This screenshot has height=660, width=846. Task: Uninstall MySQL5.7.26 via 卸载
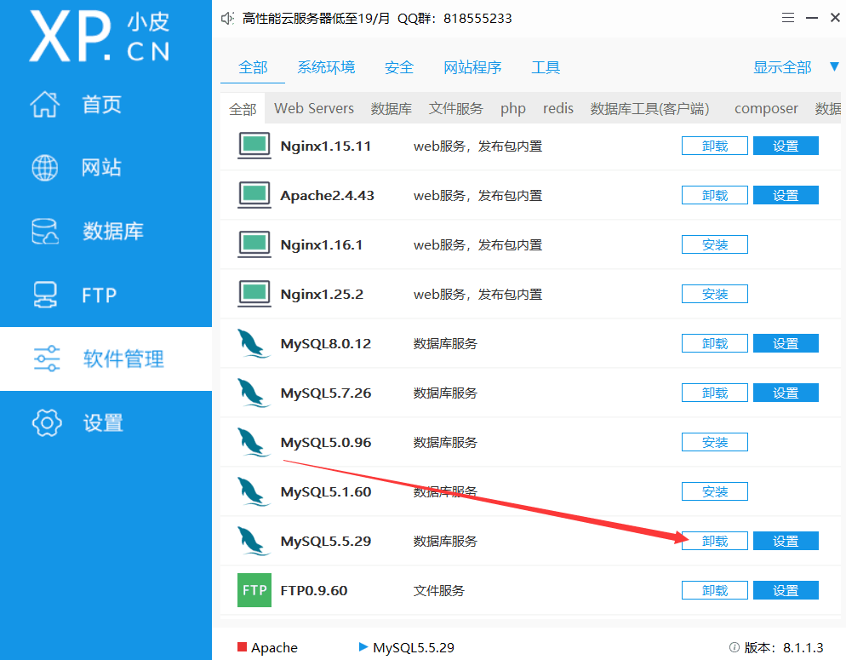coord(715,393)
